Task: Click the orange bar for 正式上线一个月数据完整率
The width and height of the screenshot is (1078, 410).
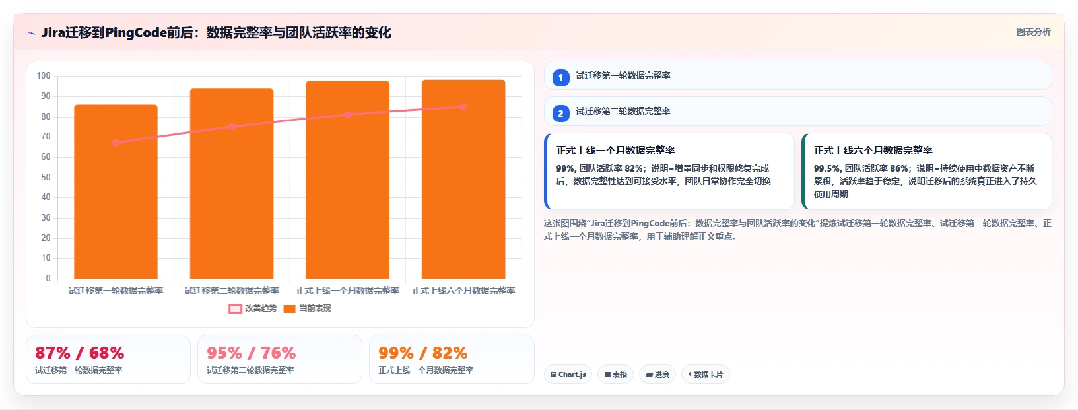Action: pyautogui.click(x=348, y=180)
